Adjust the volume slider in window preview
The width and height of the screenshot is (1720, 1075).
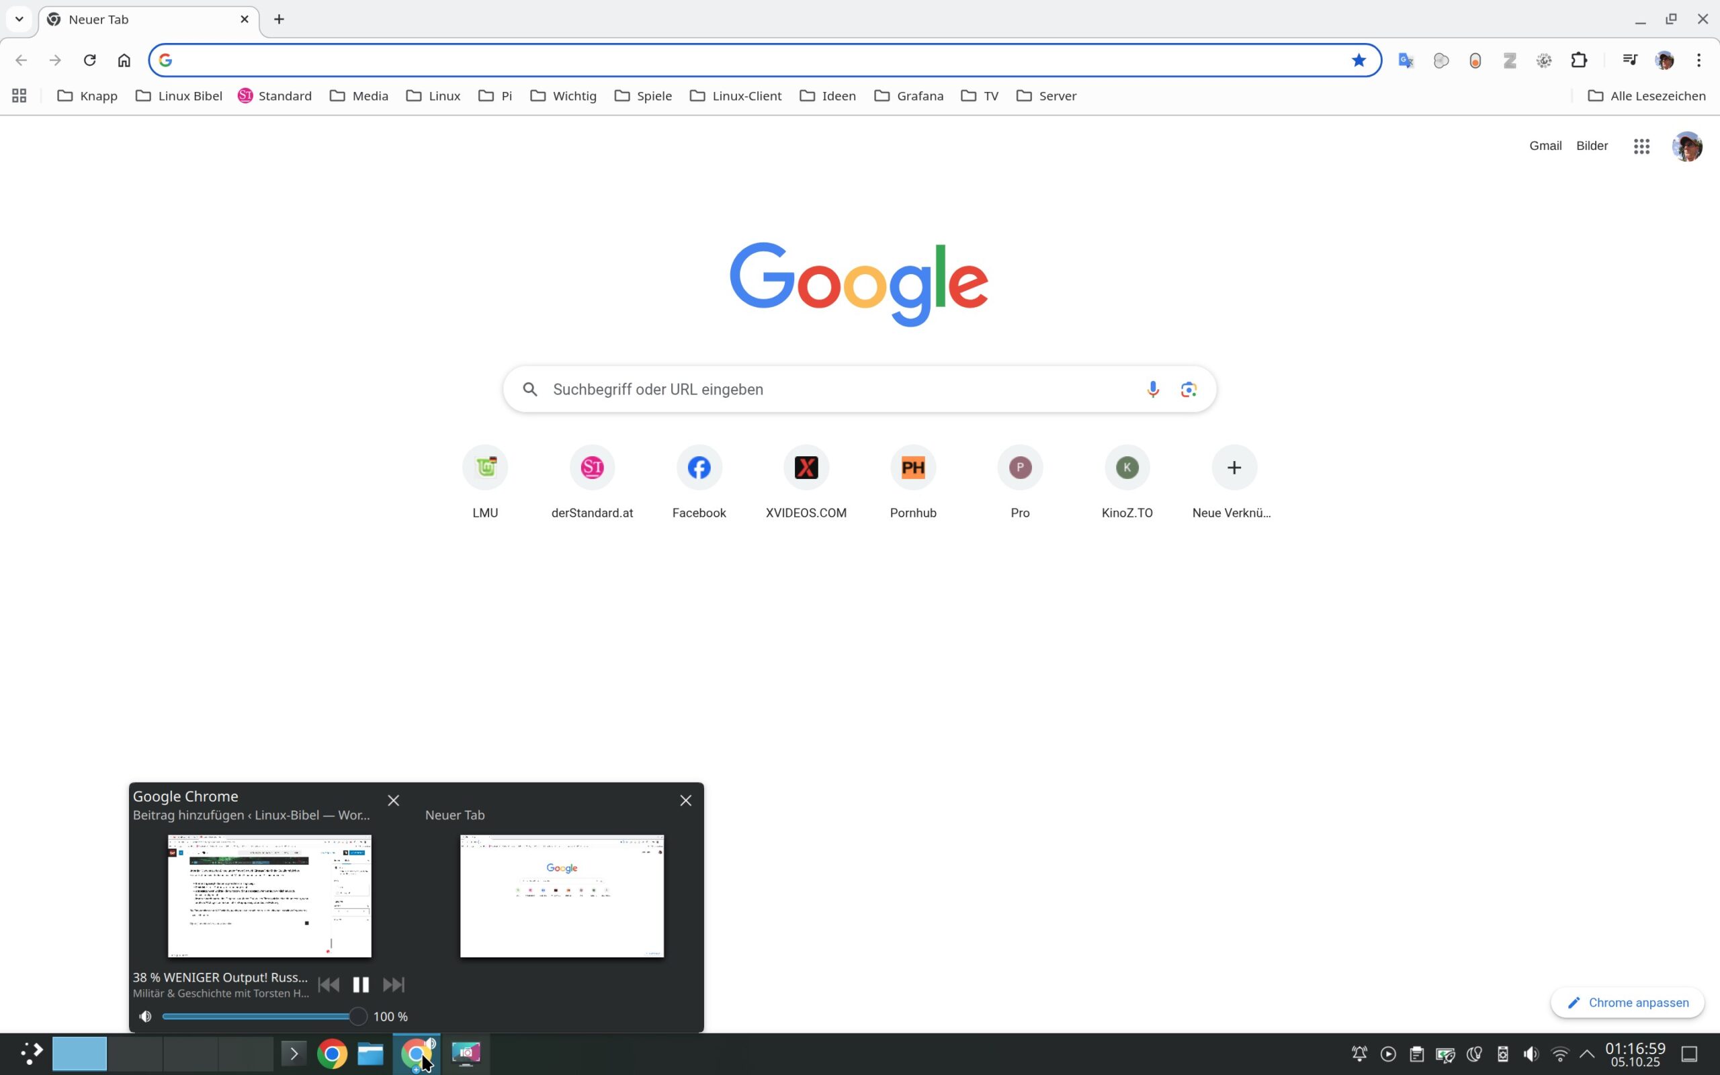coord(357,1017)
